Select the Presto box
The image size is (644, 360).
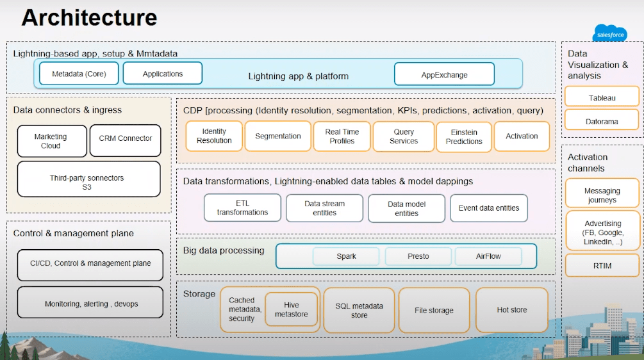[x=418, y=256]
